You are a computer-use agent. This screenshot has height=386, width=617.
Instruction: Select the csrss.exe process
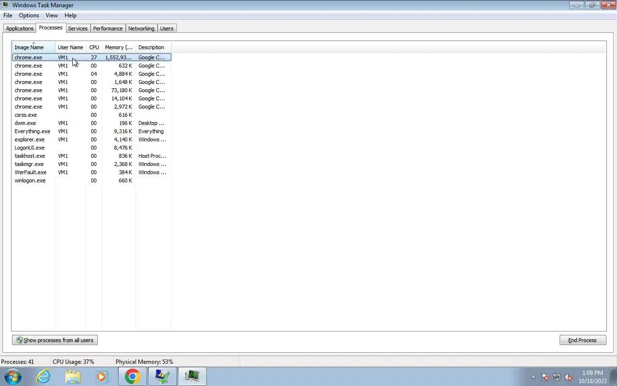[x=92, y=115]
